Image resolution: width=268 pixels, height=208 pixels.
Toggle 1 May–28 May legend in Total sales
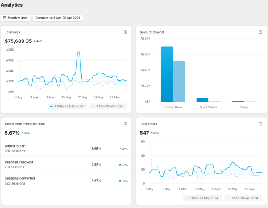(x=67, y=106)
